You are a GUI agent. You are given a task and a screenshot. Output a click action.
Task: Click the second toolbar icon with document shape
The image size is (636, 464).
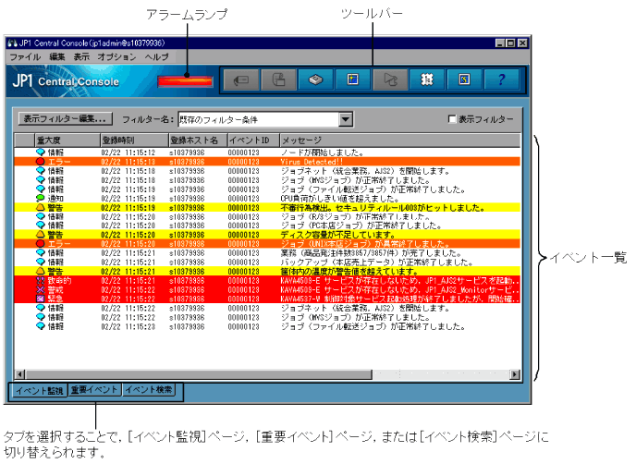click(x=278, y=80)
